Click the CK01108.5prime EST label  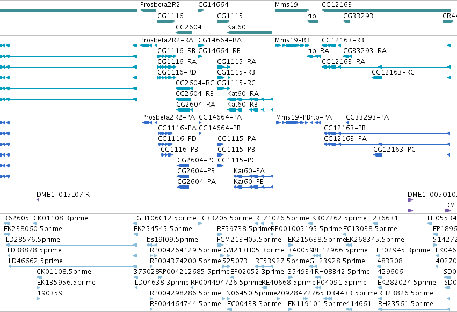pos(64,272)
